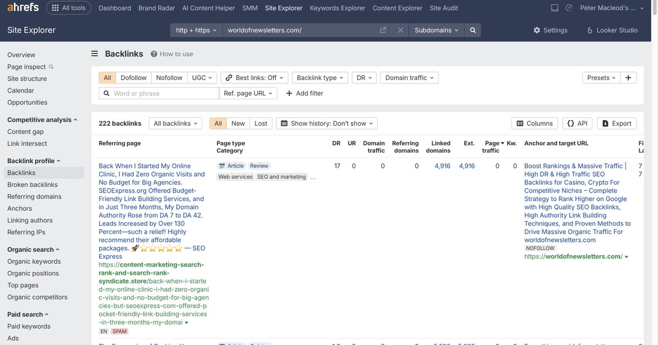
Task: Click the plus button beside Presets
Action: (x=628, y=78)
